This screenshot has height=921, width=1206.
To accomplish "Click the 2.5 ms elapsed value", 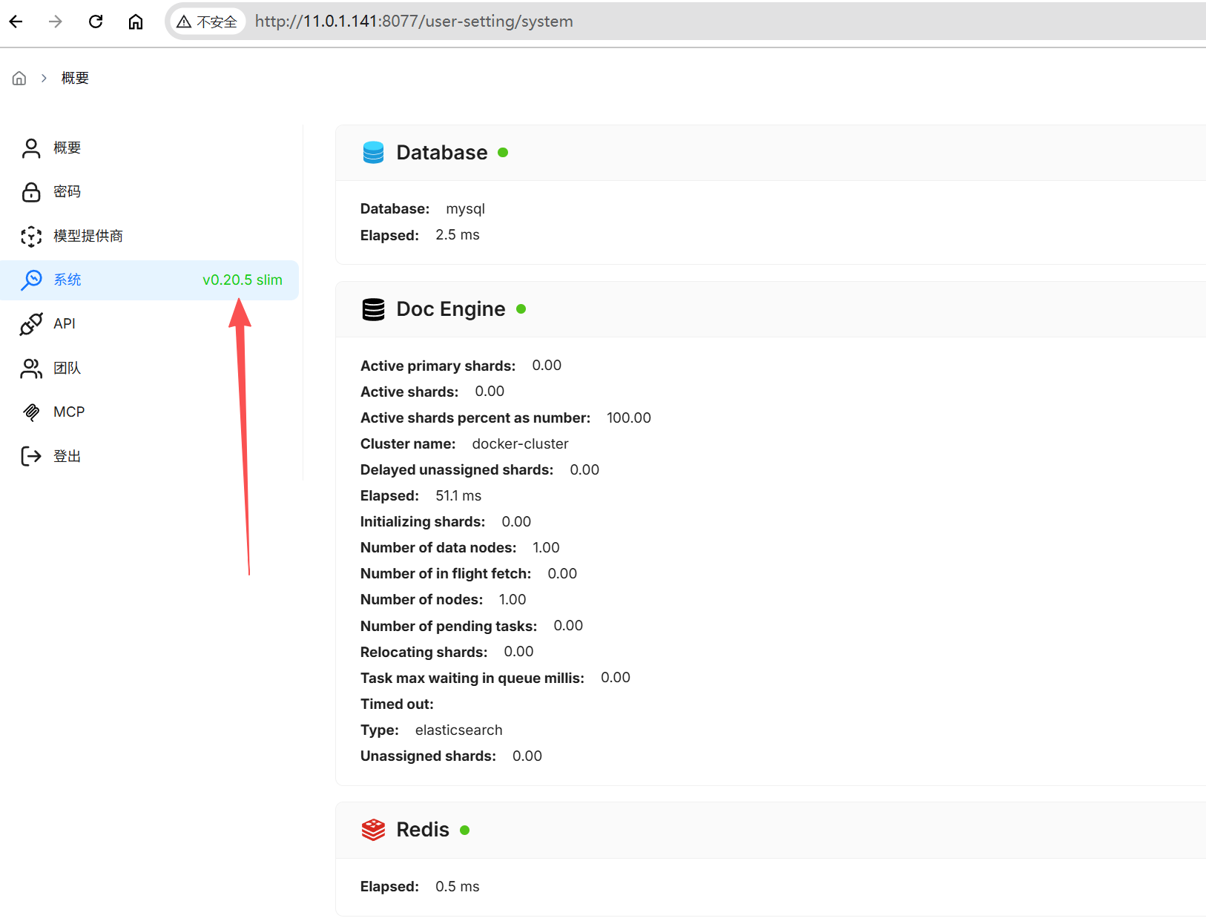I will click(458, 235).
